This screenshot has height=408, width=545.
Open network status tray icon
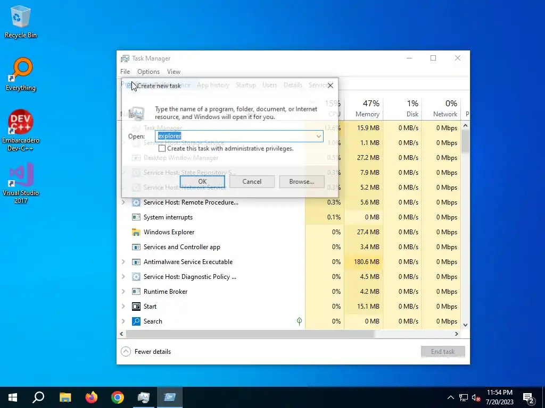464,397
